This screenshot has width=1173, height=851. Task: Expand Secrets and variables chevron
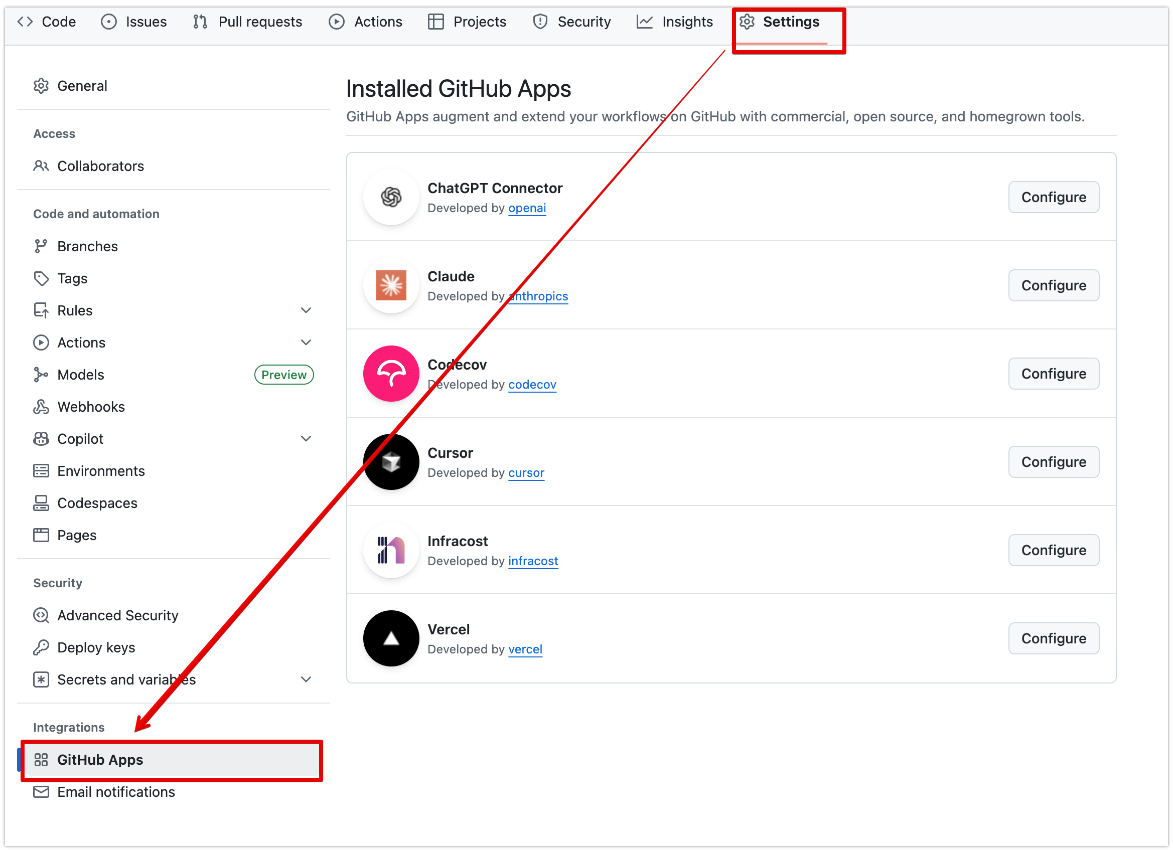click(306, 679)
